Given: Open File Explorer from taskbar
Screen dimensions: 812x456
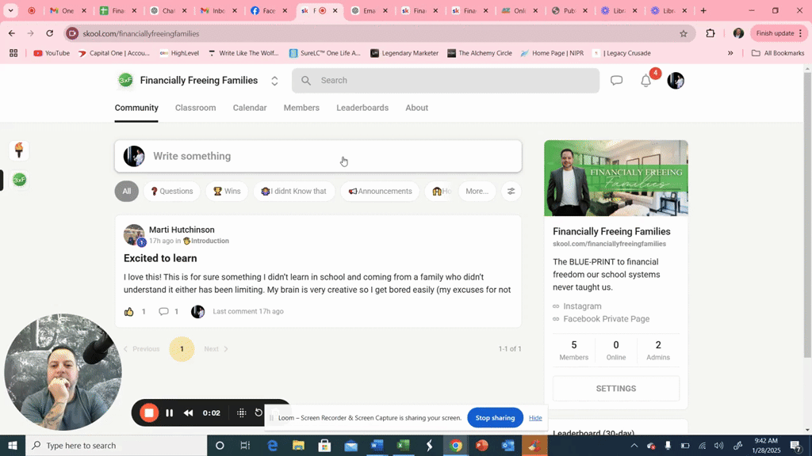Looking at the screenshot, I should pos(298,445).
